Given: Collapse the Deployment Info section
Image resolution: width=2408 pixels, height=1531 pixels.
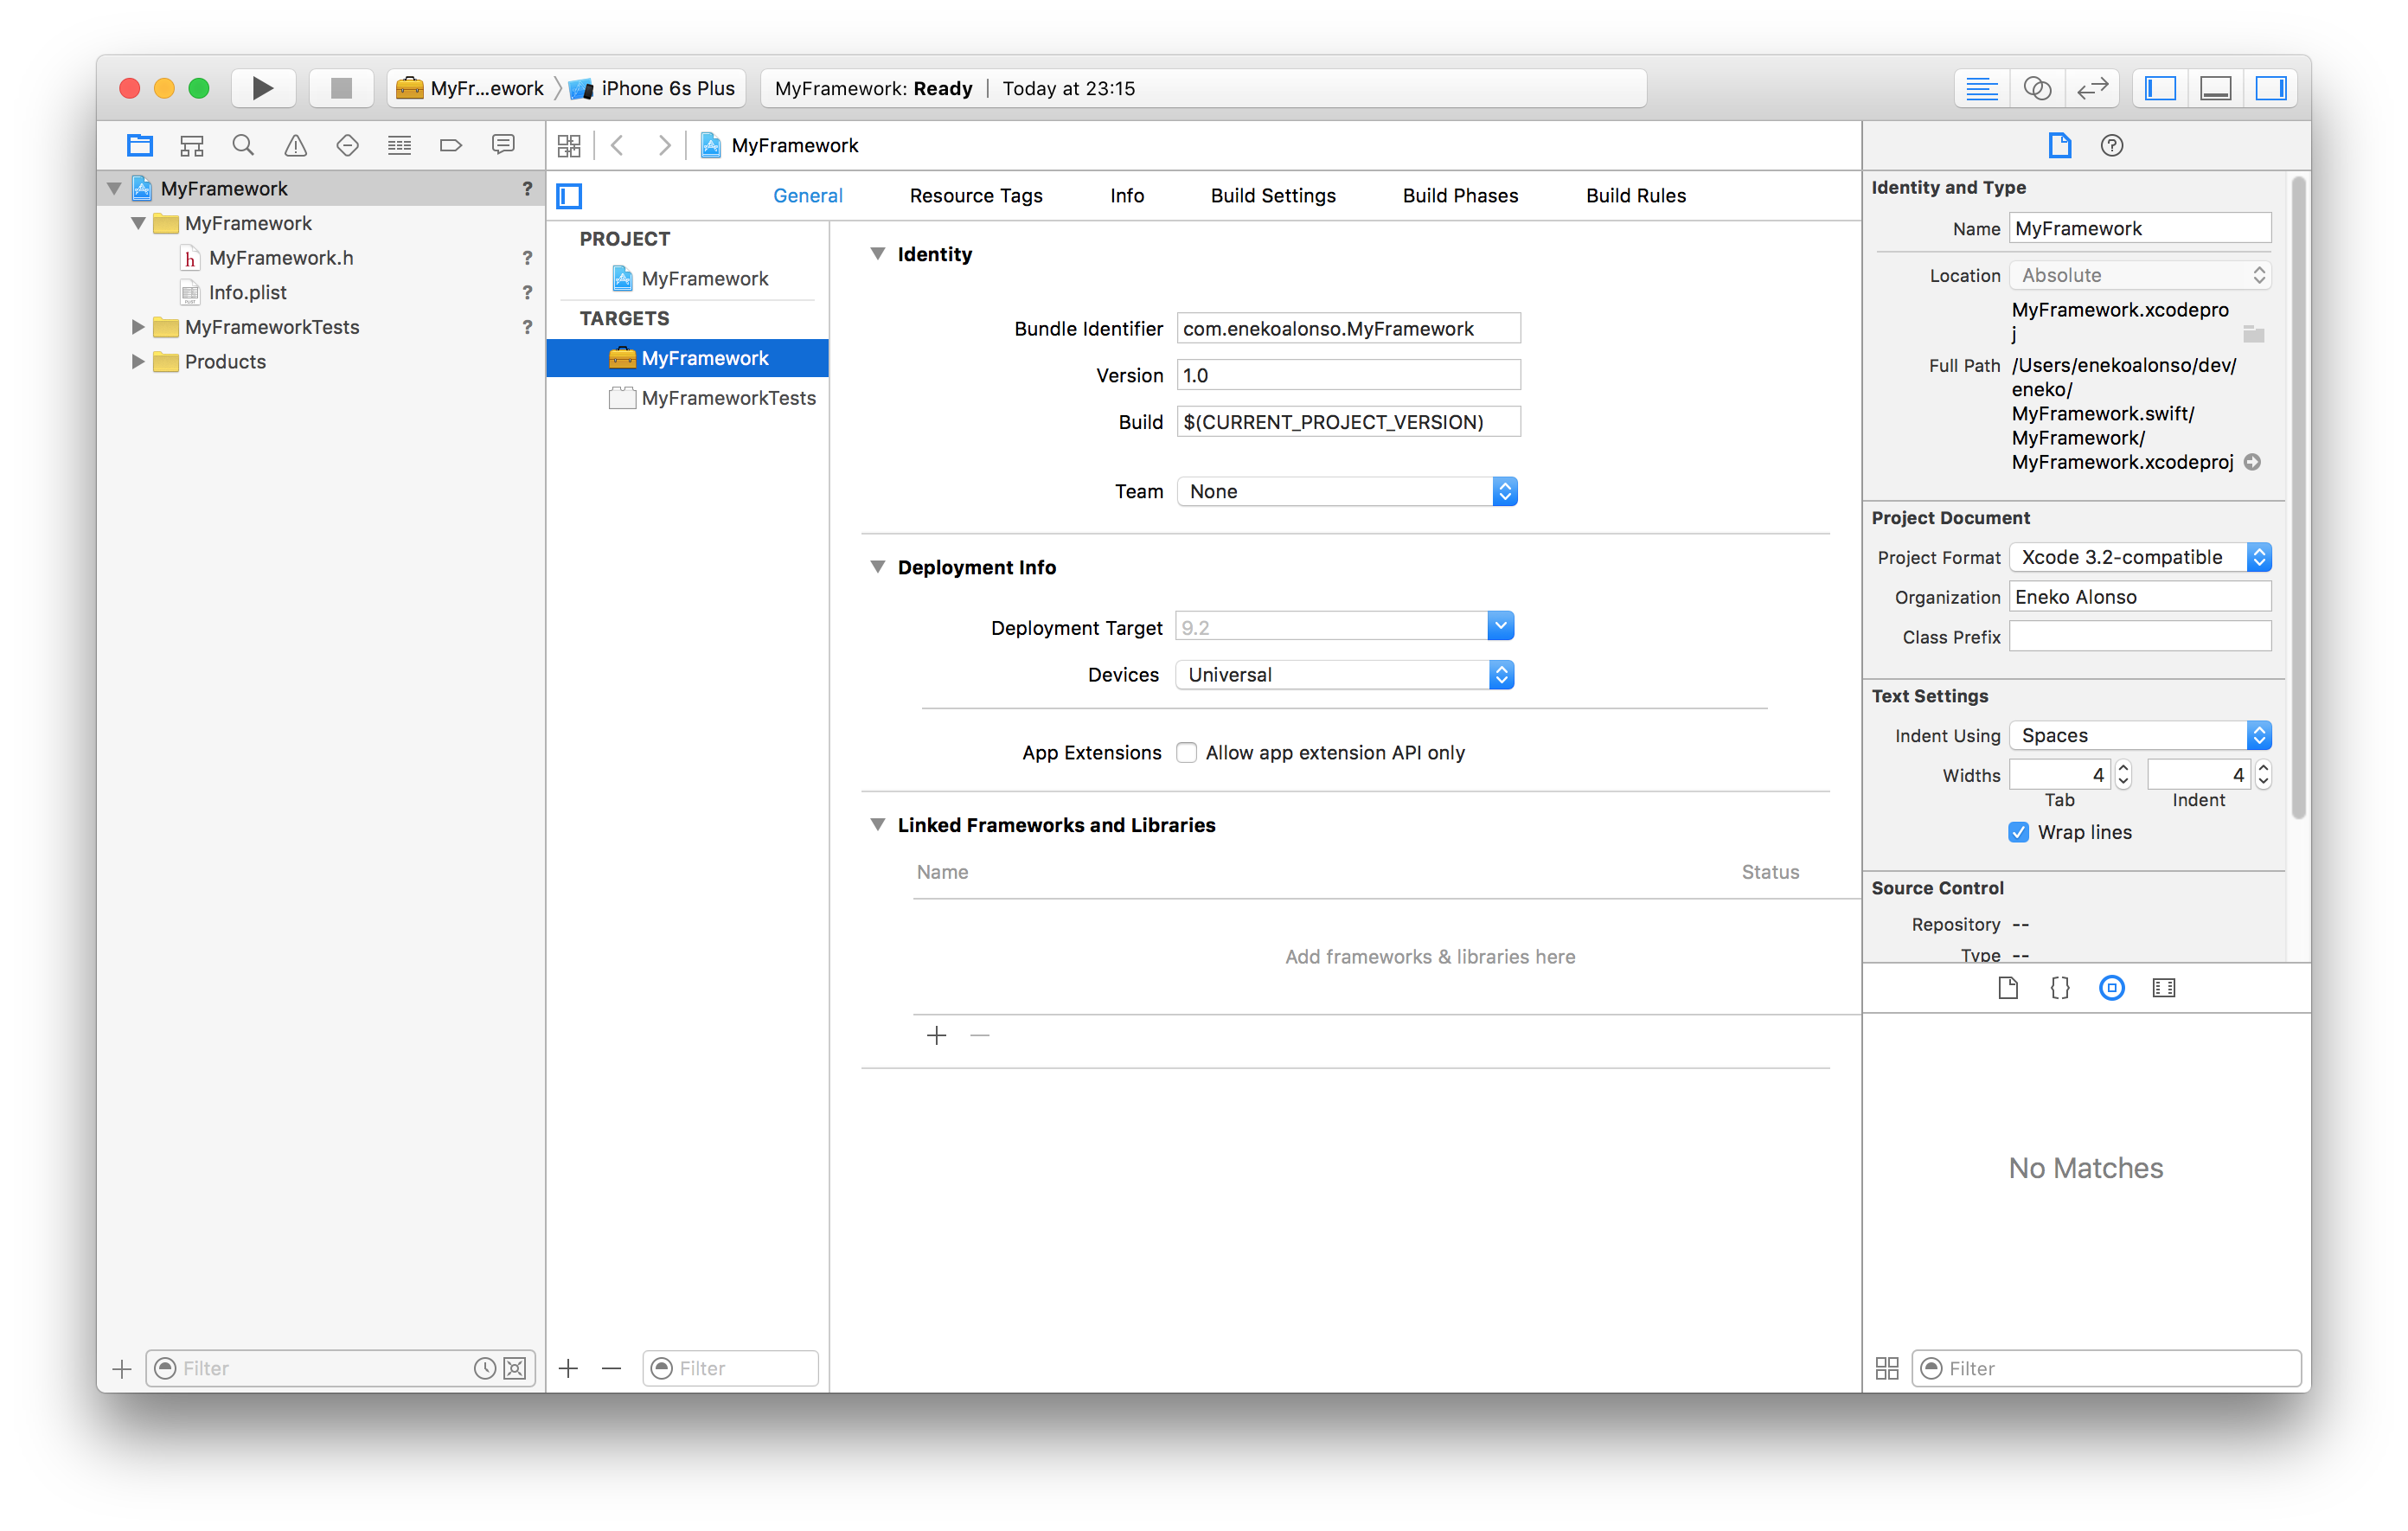Looking at the screenshot, I should pos(877,567).
